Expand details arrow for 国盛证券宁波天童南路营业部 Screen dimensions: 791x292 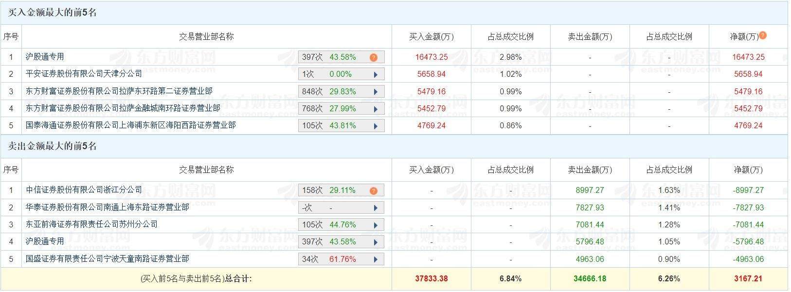coord(376,259)
